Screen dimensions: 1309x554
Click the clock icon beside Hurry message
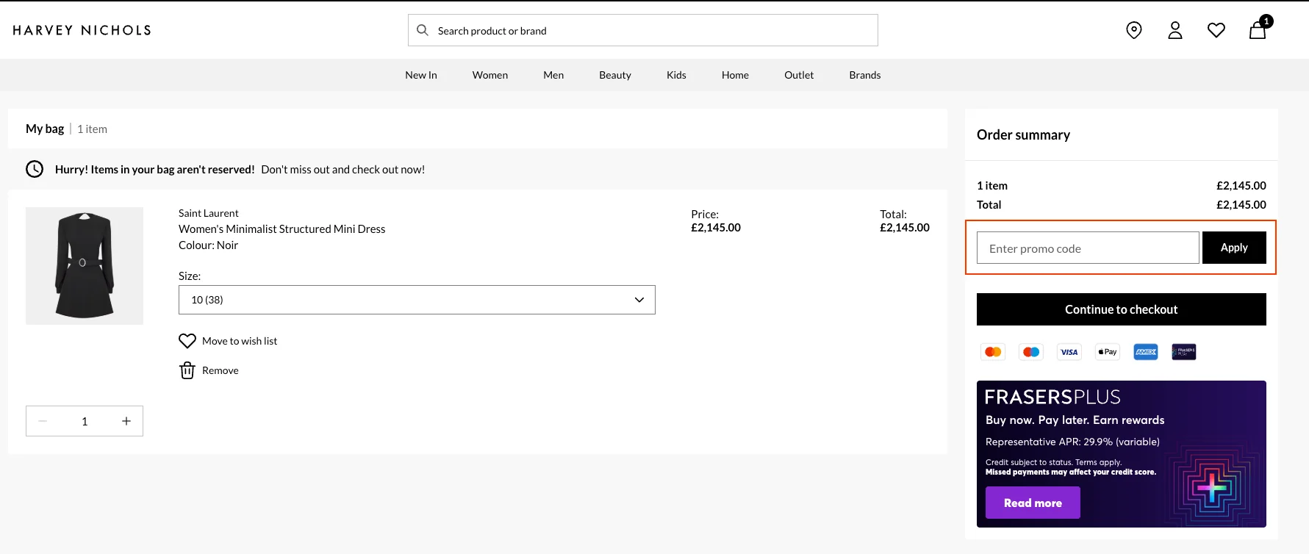[35, 169]
